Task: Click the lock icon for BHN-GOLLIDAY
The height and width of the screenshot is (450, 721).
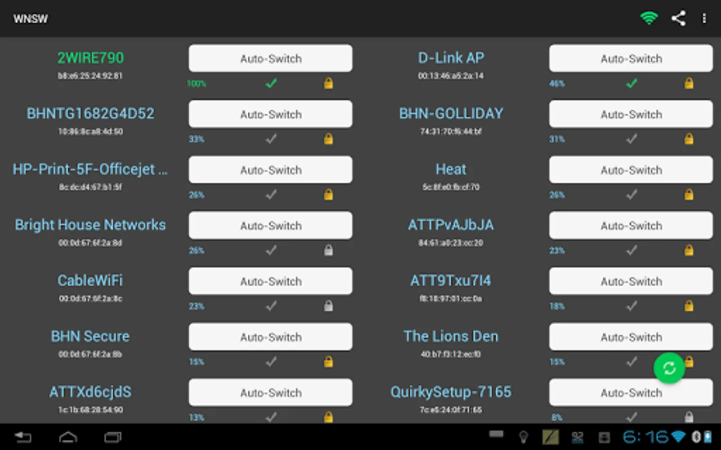Action: [689, 139]
